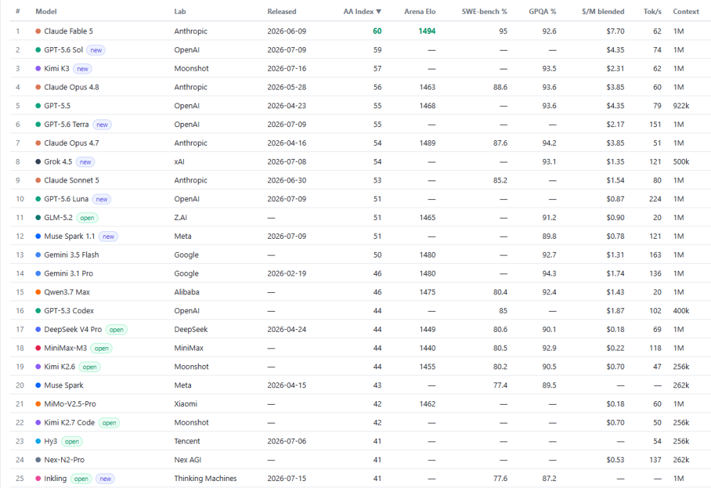Click the dark dot beside Grok 4.5
711x488 pixels.
click(x=38, y=162)
